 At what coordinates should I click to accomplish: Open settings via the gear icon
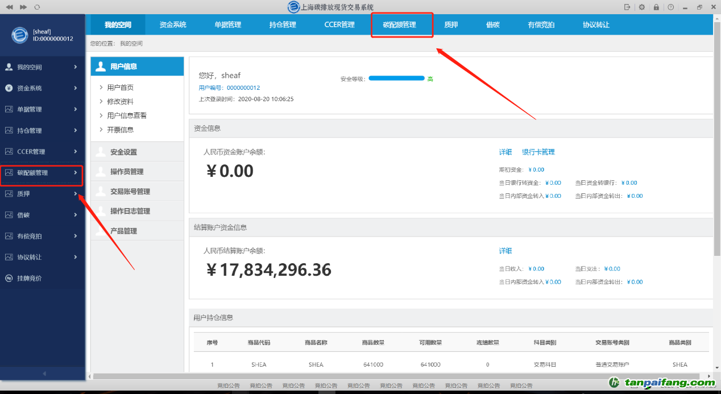[642, 7]
